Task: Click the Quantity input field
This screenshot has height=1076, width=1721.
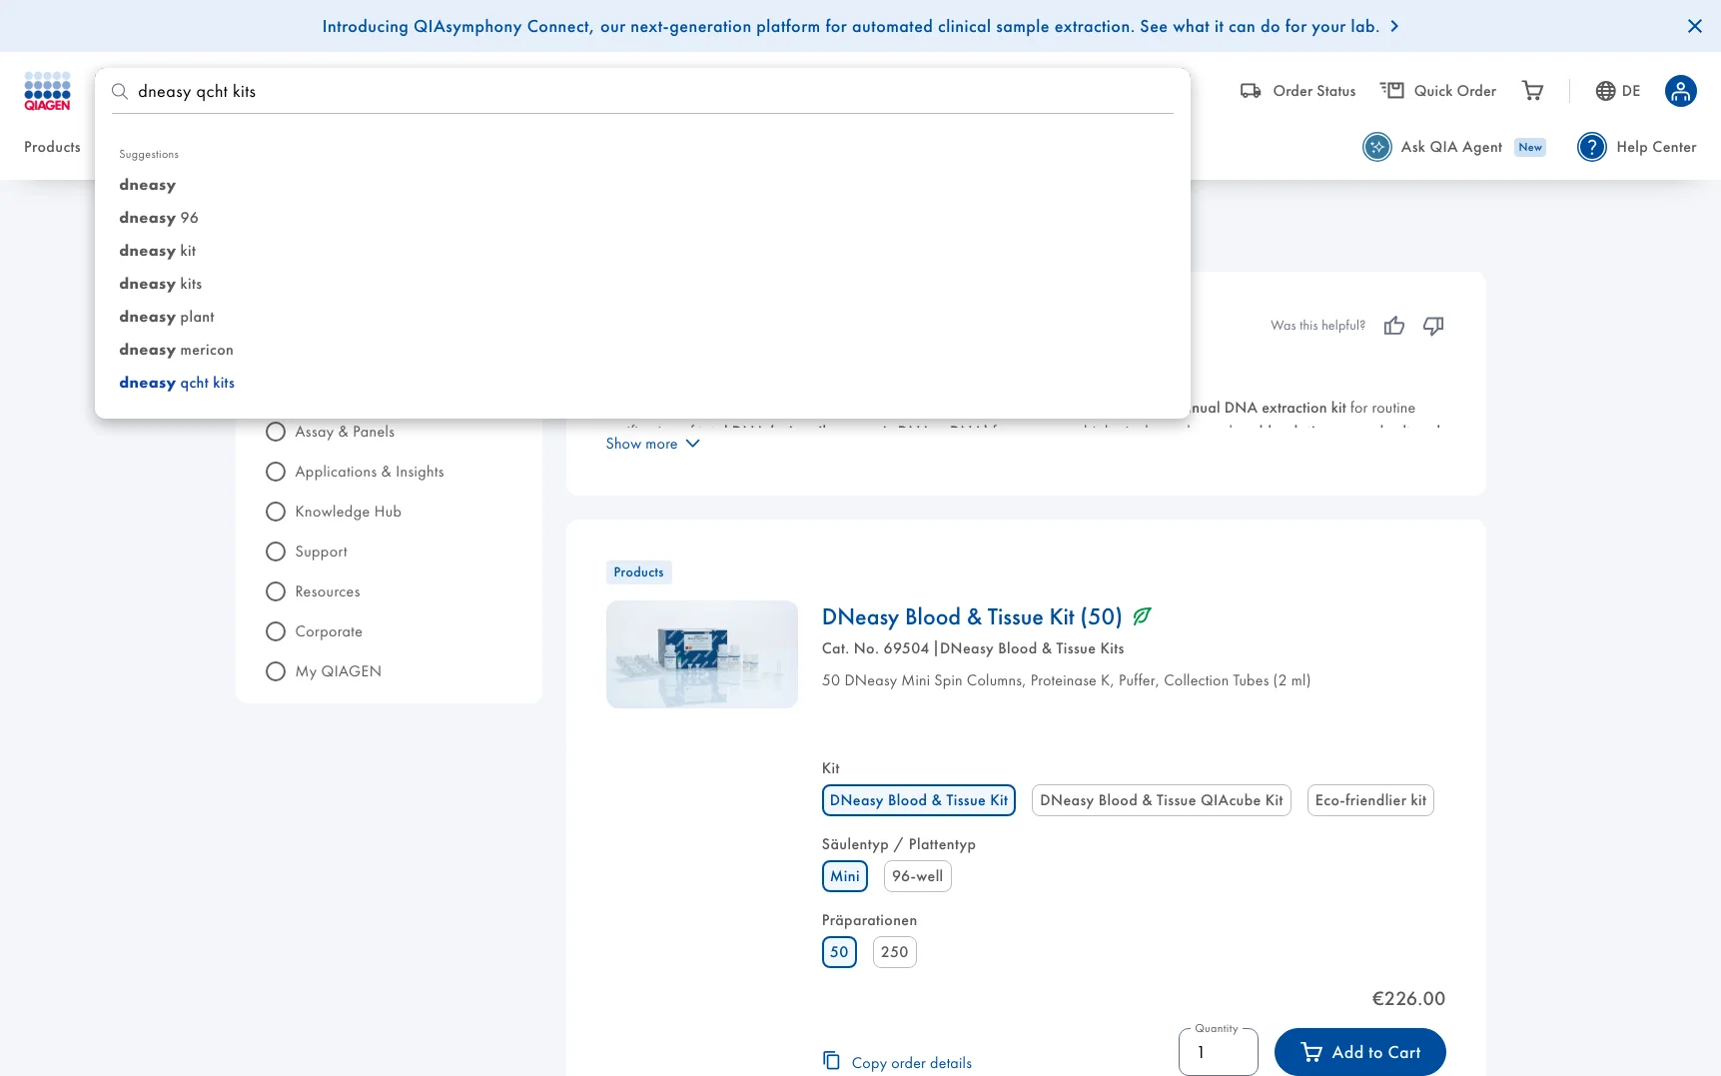Action: [1219, 1052]
